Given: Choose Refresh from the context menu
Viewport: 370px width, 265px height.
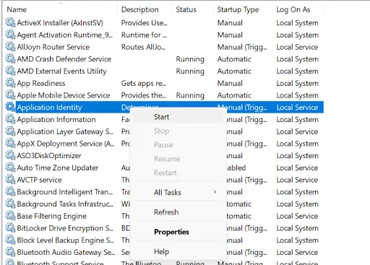Looking at the screenshot, I should (178, 212).
